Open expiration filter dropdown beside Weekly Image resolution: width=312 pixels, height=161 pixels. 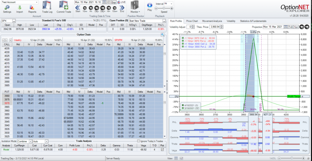point(10,40)
